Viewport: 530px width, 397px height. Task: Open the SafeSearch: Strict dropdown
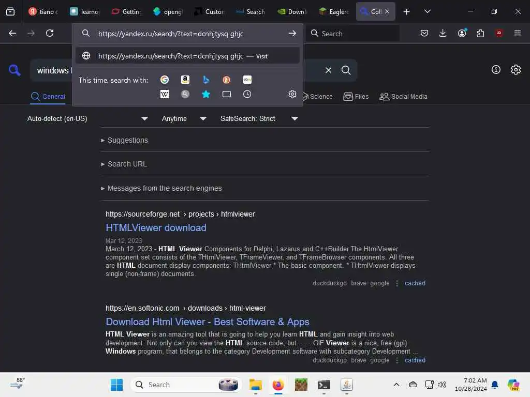point(259,118)
